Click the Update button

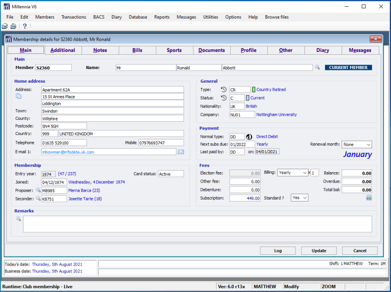coord(319,250)
